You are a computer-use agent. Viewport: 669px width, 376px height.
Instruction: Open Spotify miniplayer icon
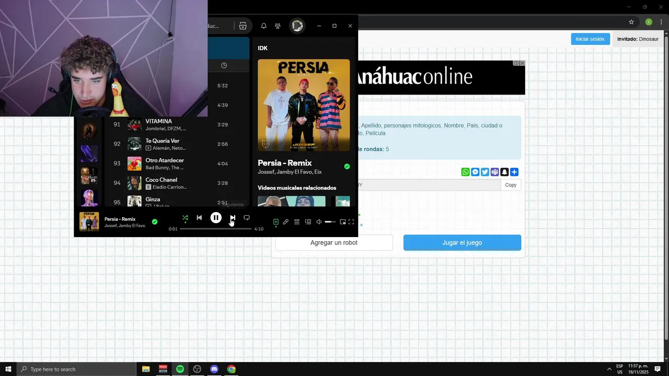click(x=343, y=222)
